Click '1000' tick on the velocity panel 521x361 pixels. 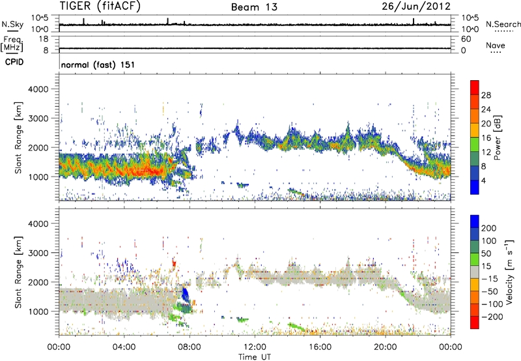38,311
